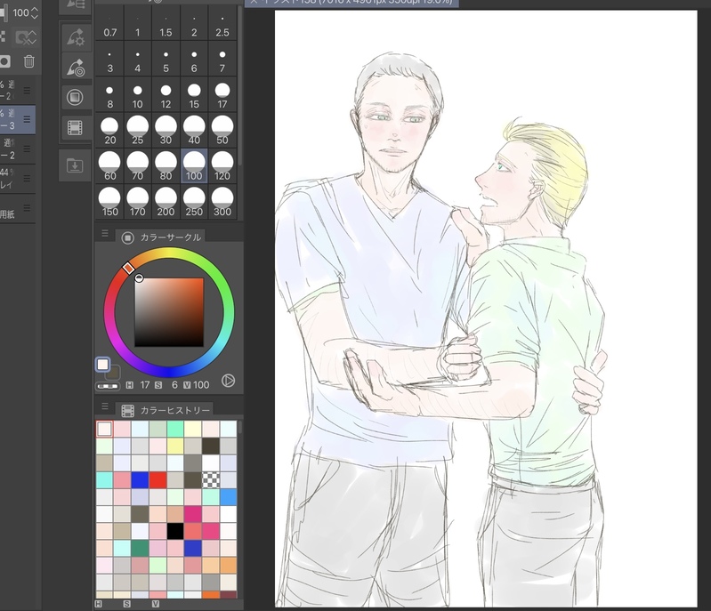Click the greyed-out icon with up/down arrows
Screen dimensions: 711x611
(26, 37)
